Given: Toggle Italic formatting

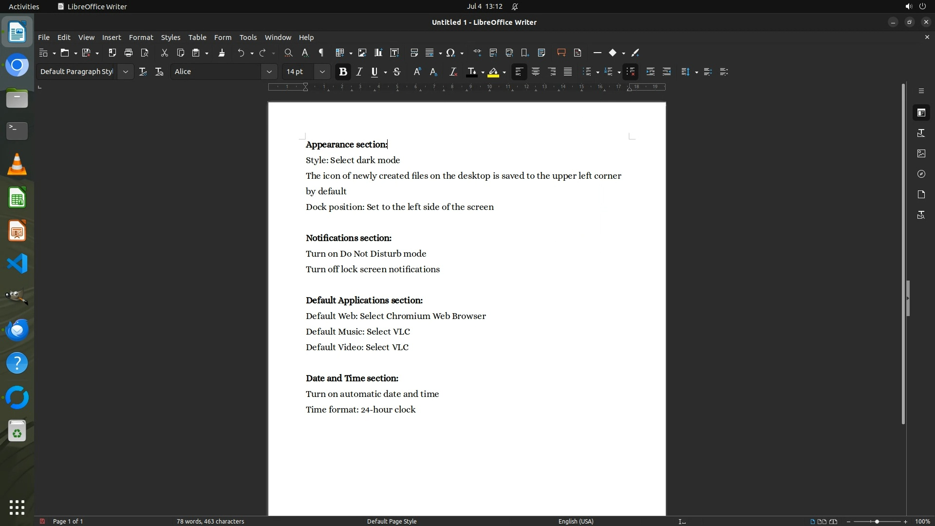Looking at the screenshot, I should coord(359,72).
